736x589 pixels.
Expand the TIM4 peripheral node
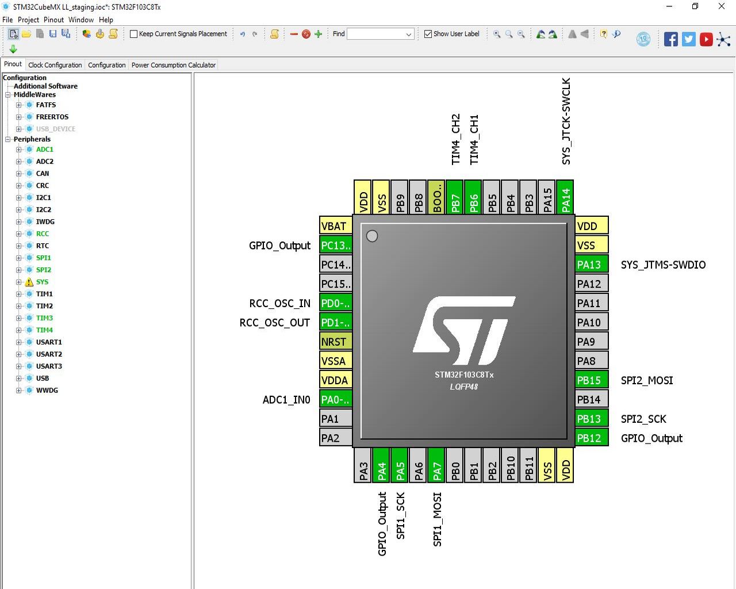(x=18, y=330)
